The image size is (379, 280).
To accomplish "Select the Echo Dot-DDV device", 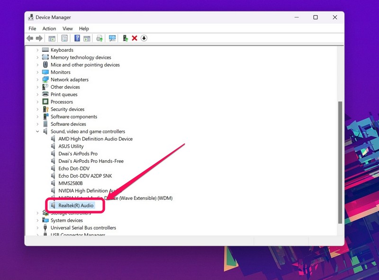I will pos(74,168).
